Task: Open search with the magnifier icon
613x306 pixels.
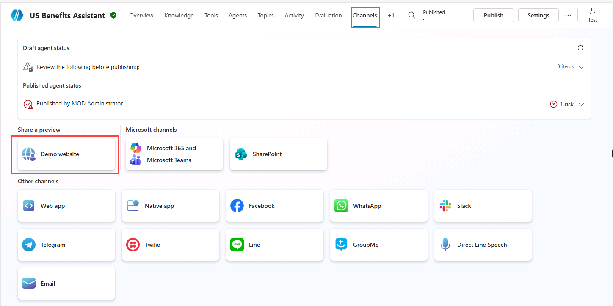Action: click(x=411, y=15)
